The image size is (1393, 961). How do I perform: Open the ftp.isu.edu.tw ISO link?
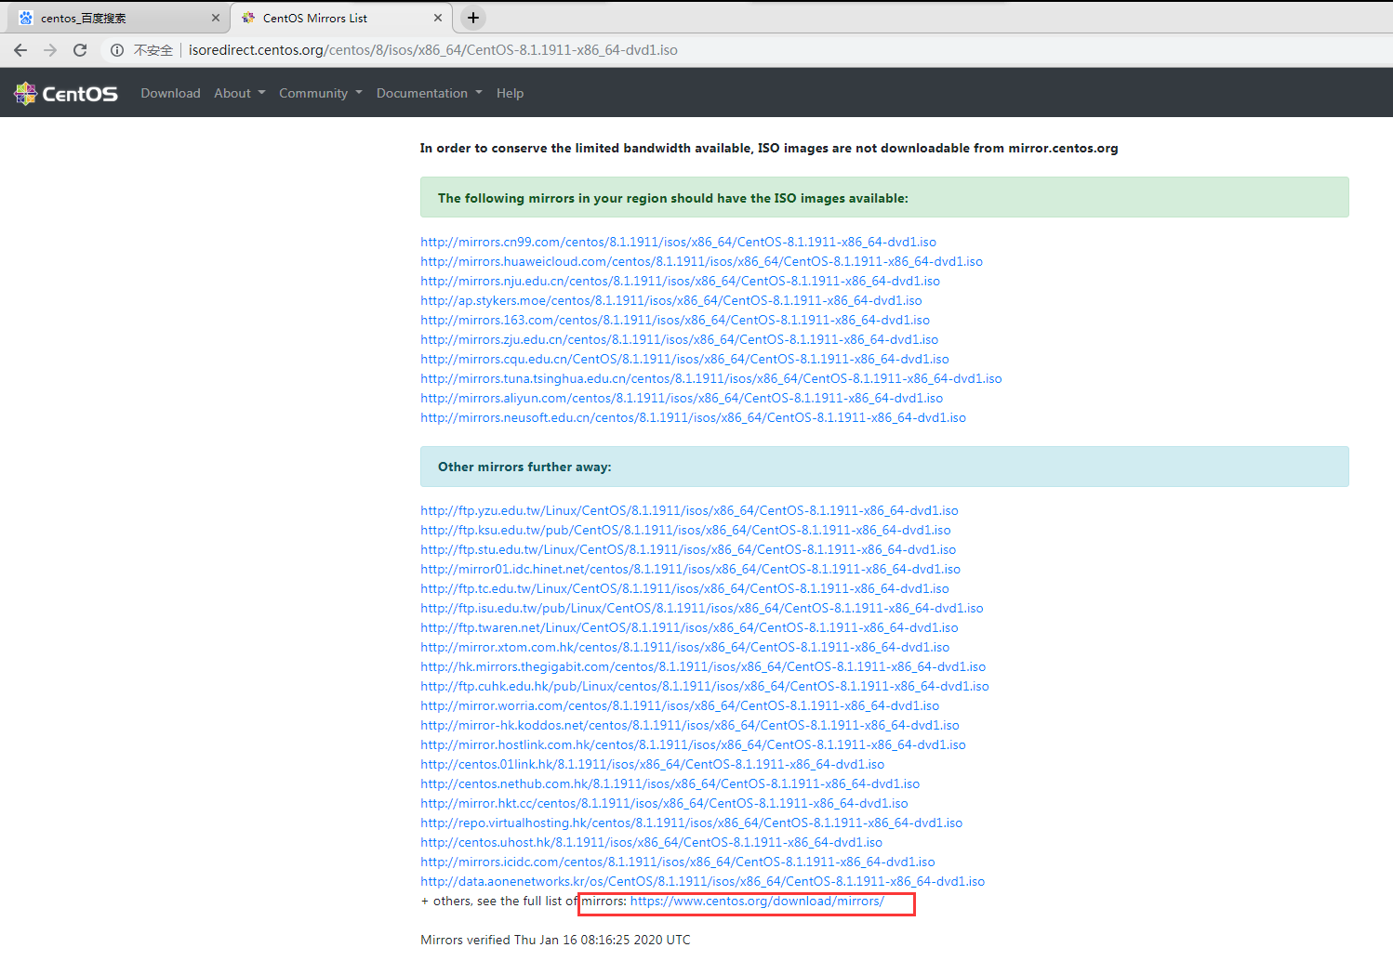(x=702, y=608)
